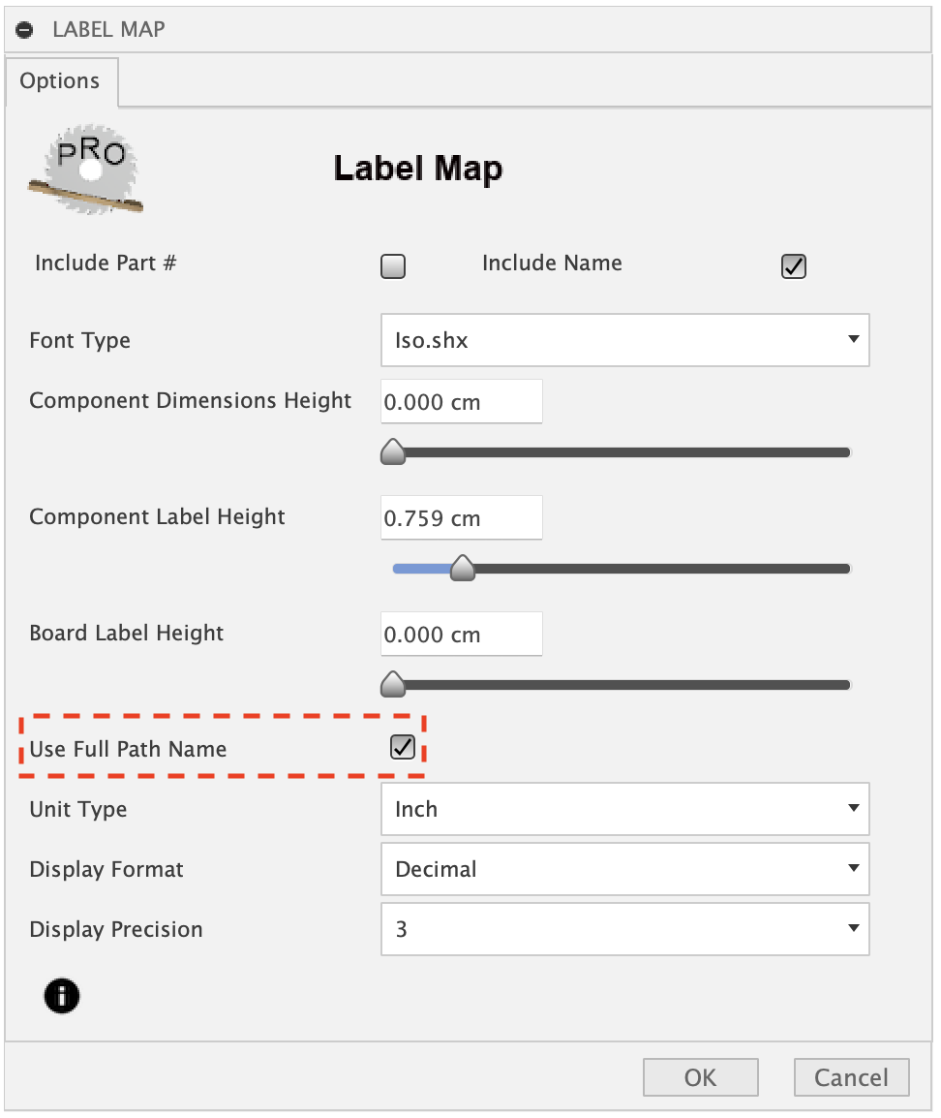Uncheck the Include Name checkbox

coord(794,266)
